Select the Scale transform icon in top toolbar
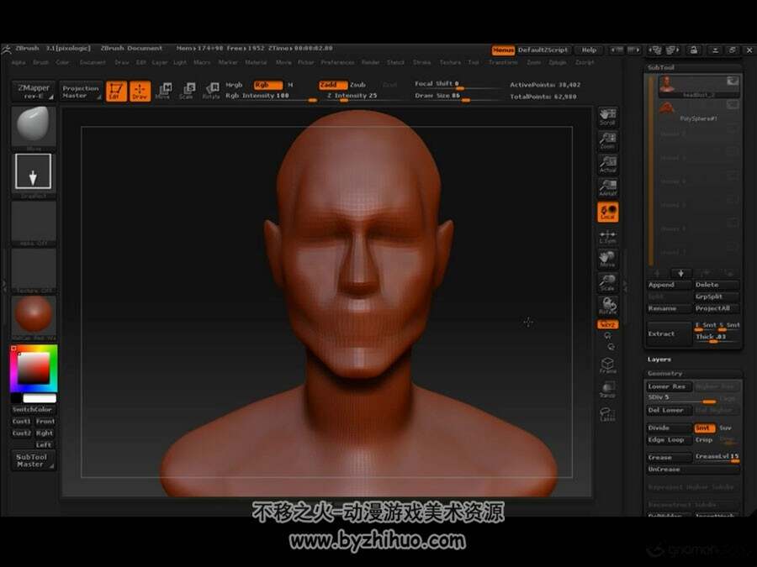Viewport: 757px width, 567px height. (187, 91)
